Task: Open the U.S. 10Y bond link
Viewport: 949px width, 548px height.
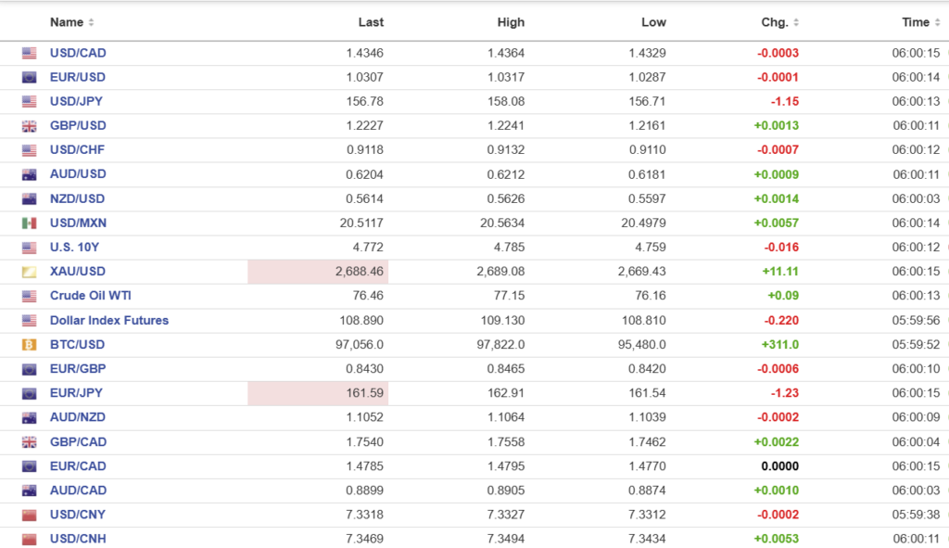Action: pyautogui.click(x=76, y=248)
